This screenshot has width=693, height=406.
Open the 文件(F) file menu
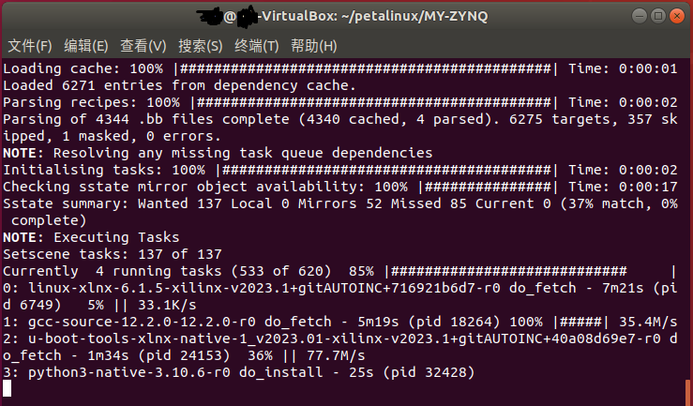[x=30, y=45]
